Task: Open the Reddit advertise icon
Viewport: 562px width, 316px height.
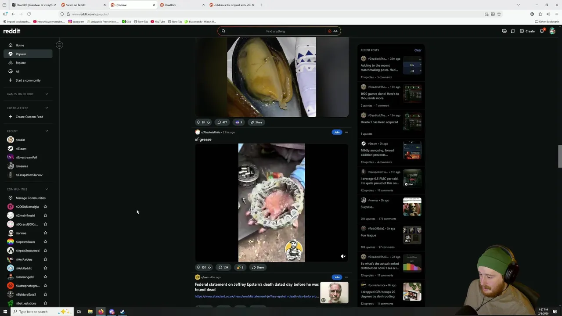Action: (x=504, y=31)
